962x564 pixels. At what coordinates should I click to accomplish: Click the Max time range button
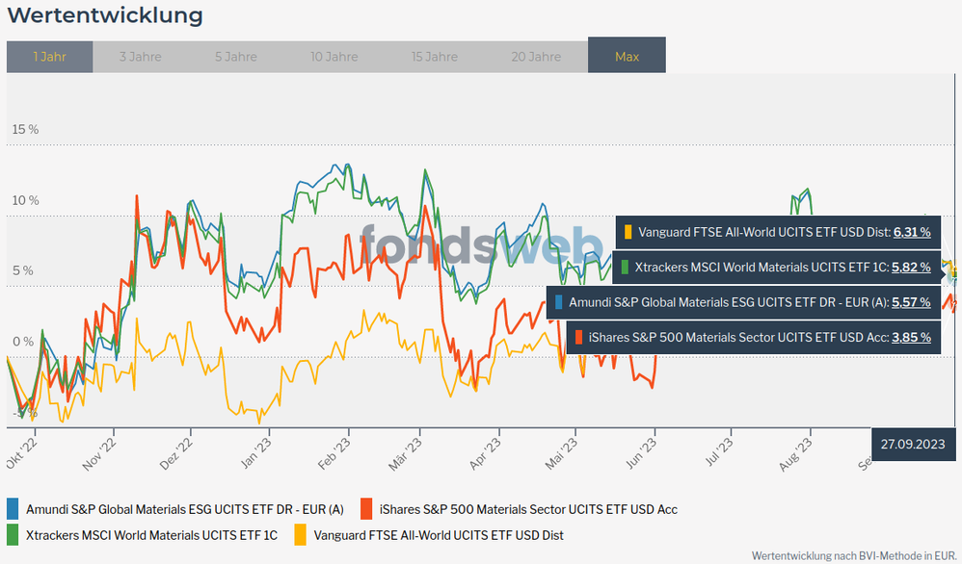627,57
